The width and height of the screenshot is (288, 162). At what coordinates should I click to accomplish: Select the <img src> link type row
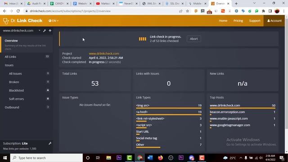[169, 106]
